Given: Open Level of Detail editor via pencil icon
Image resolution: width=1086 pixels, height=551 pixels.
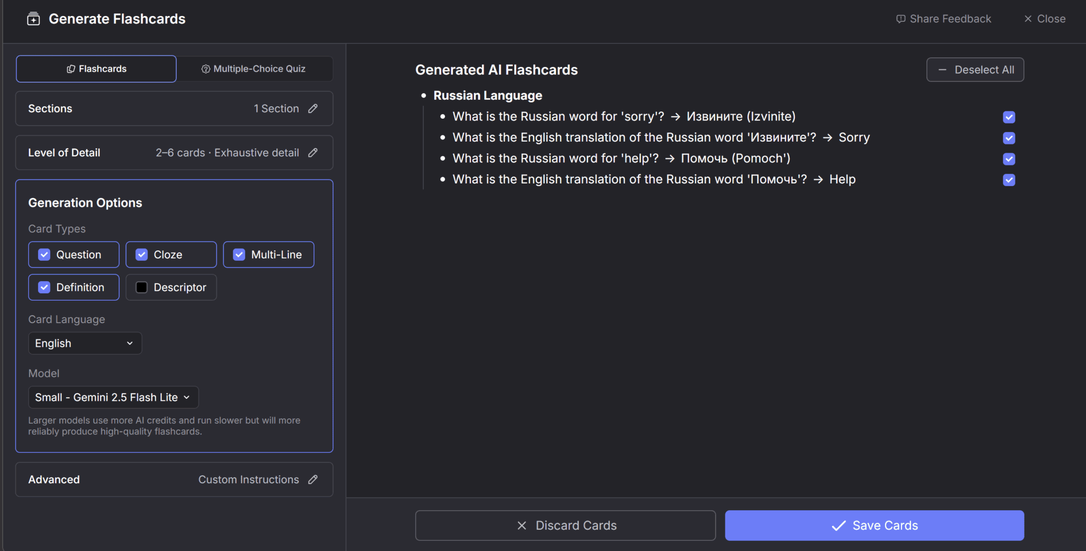Looking at the screenshot, I should (x=313, y=152).
